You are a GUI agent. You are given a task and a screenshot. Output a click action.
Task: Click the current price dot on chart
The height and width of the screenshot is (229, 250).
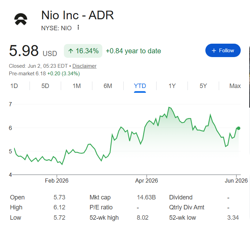click(x=239, y=128)
